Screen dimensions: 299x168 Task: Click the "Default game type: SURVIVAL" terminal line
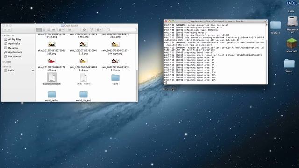pyautogui.click(x=191, y=30)
